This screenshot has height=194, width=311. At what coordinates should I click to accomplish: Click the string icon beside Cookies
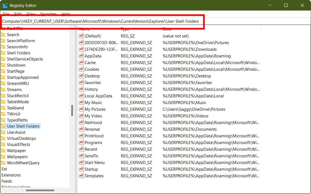tap(81, 69)
